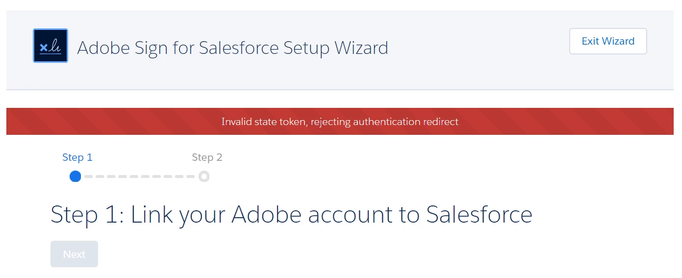Click the dashed progress line between steps
Viewport: 682px width, 278px height.
pyautogui.click(x=140, y=177)
